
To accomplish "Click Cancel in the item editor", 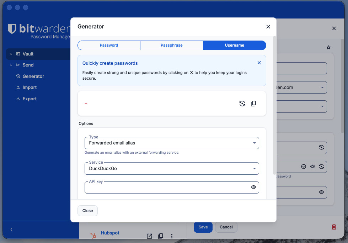I will [226, 227].
